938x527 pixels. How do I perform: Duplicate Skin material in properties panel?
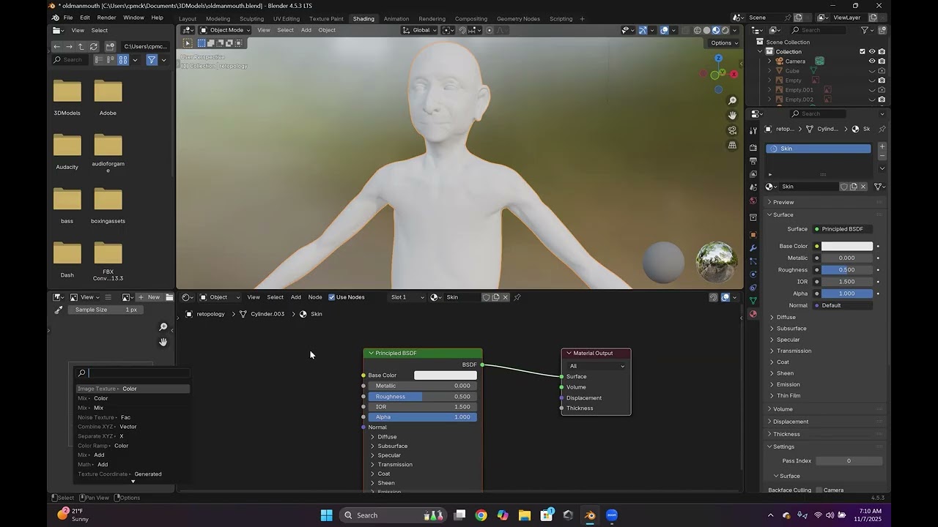tap(854, 187)
